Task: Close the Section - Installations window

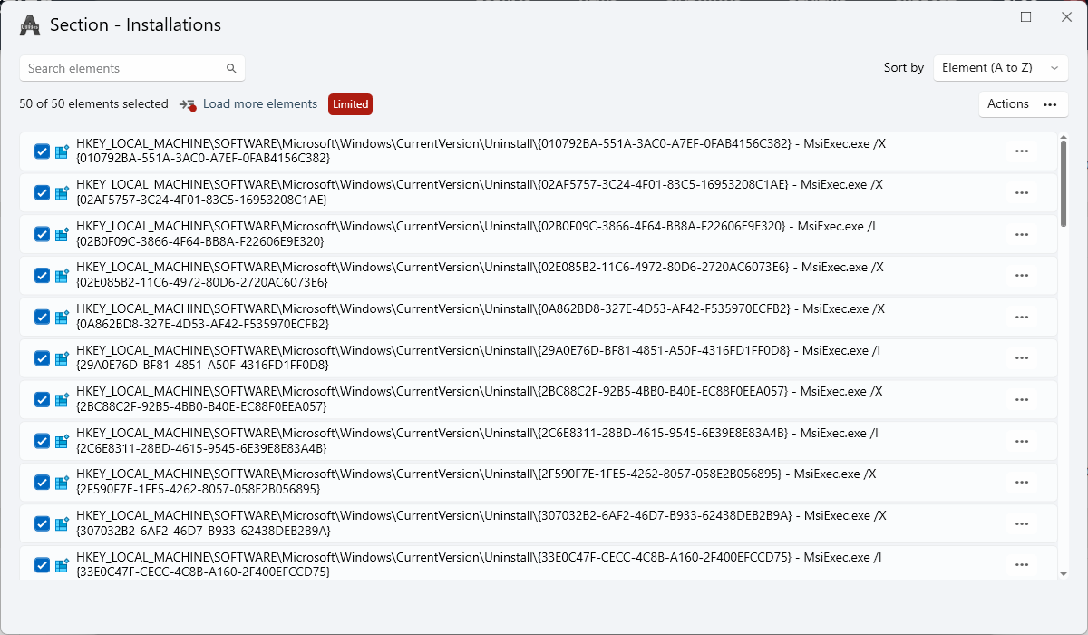Action: [1066, 17]
